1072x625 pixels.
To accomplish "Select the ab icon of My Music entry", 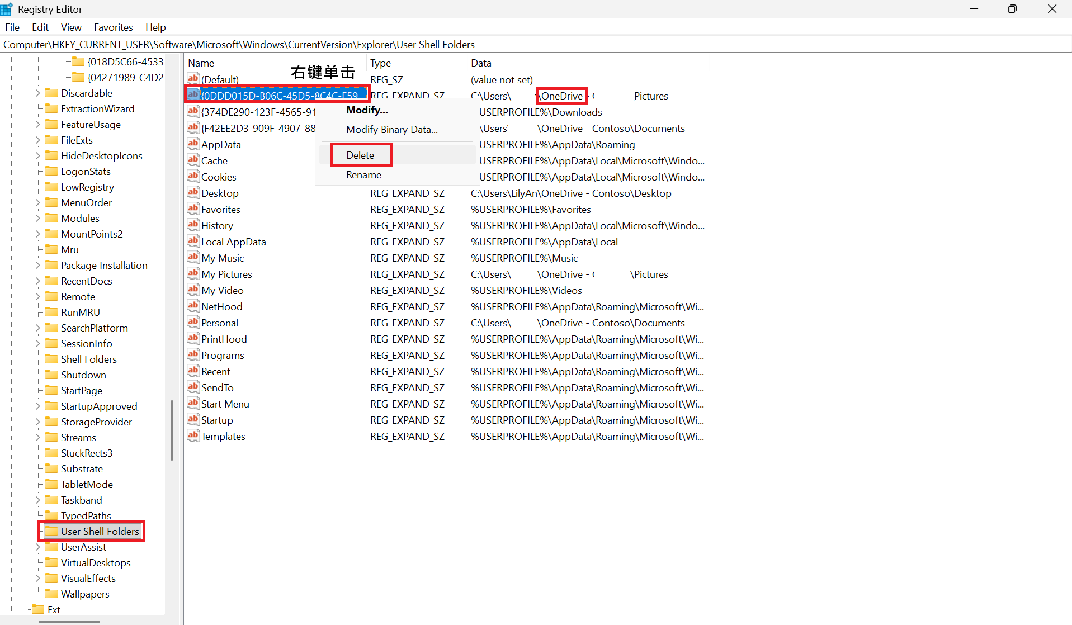I will [x=193, y=258].
